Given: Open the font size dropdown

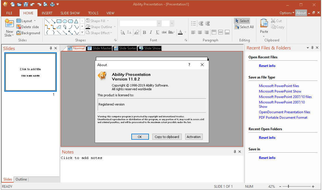Looking at the screenshot, I should [x=172, y=23].
